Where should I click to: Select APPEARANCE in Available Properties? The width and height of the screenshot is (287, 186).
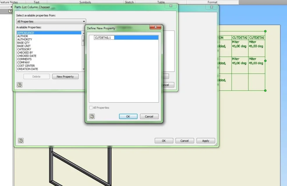tap(49, 33)
